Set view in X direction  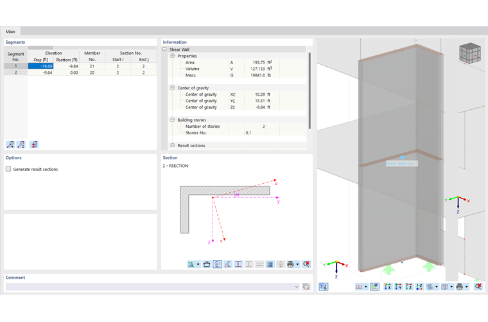point(388,287)
